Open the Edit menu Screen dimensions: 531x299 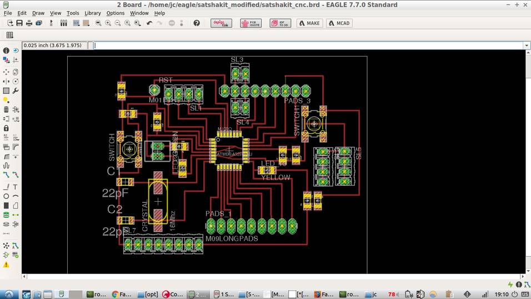pos(22,13)
